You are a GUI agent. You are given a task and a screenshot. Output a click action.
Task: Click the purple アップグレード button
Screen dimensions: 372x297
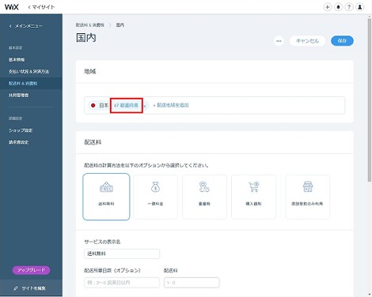tap(31, 270)
